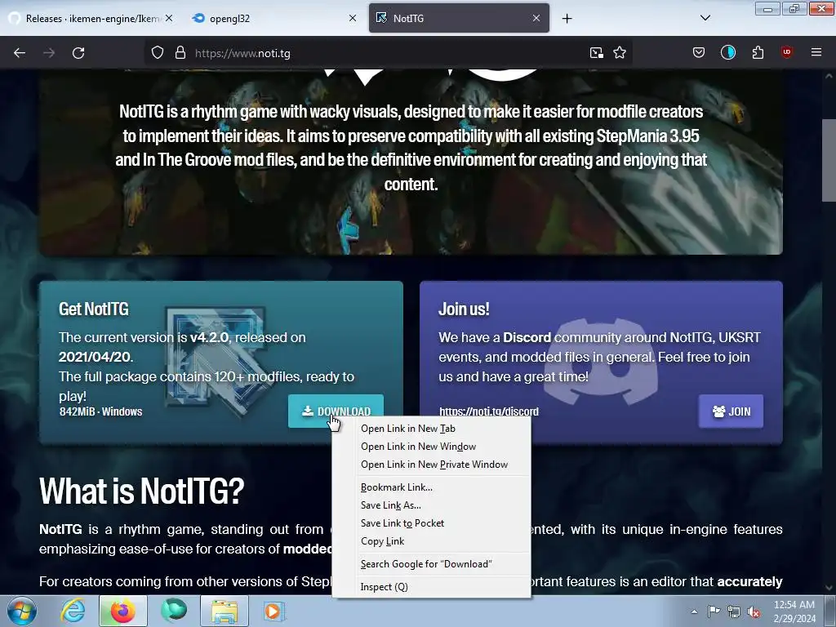
Task: Bookmark this page with the star
Action: point(620,53)
